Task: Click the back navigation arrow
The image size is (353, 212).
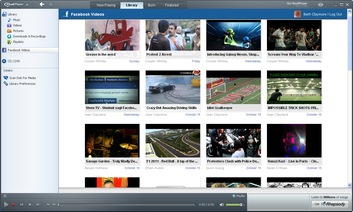Action: (42, 4)
